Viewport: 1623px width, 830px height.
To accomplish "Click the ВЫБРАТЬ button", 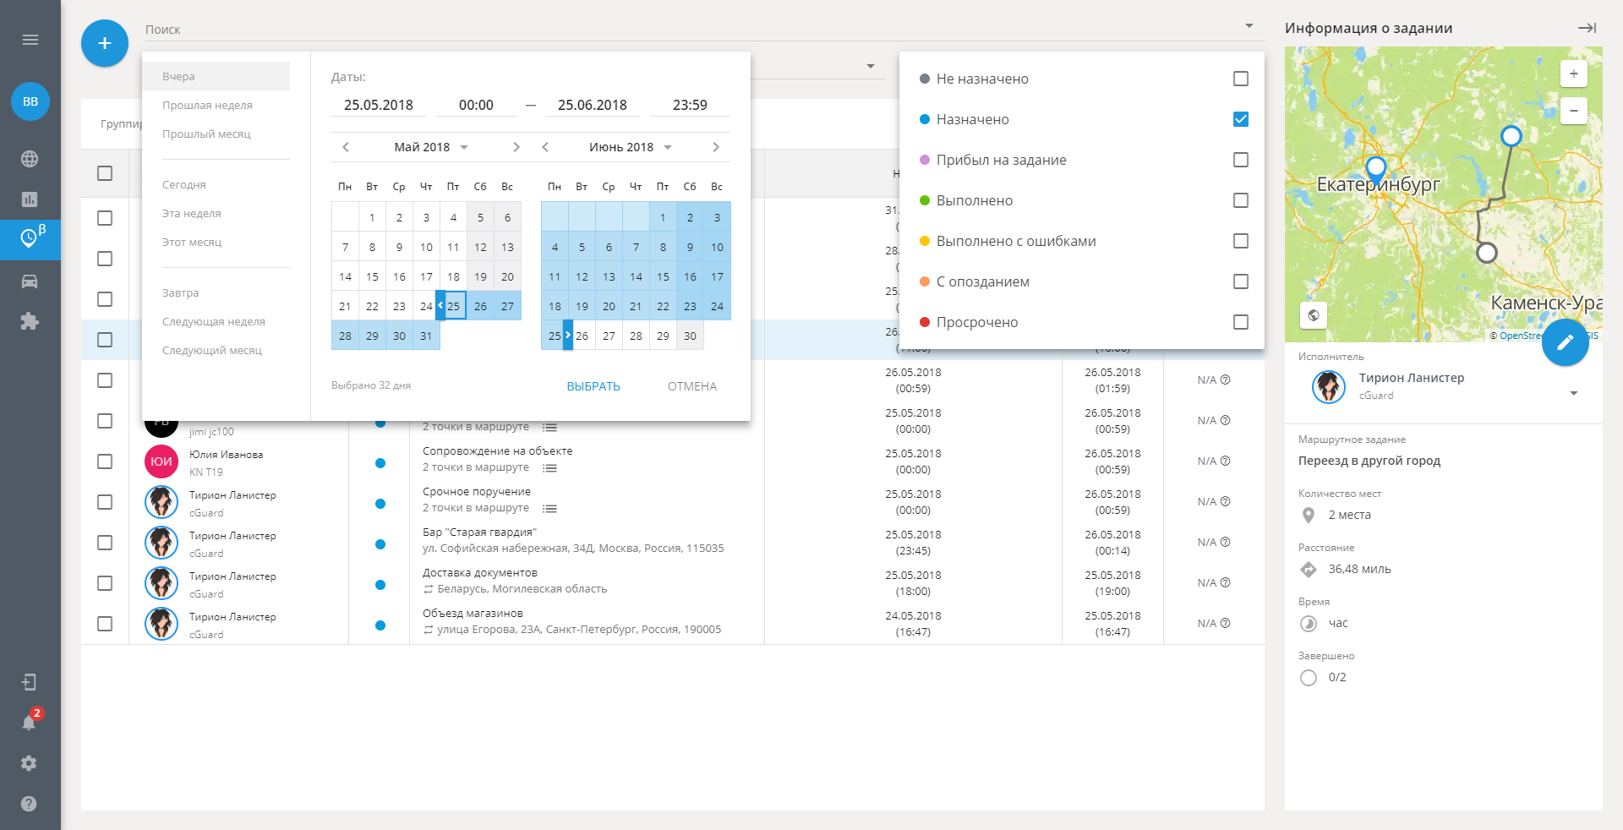I will click(593, 386).
